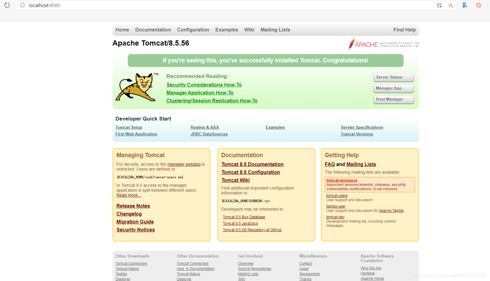Click the site information icon in address bar
Viewport: 490px width, 281px height.
point(22,5)
